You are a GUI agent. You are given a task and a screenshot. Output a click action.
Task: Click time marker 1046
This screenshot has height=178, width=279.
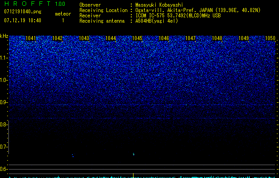click(x=164, y=38)
